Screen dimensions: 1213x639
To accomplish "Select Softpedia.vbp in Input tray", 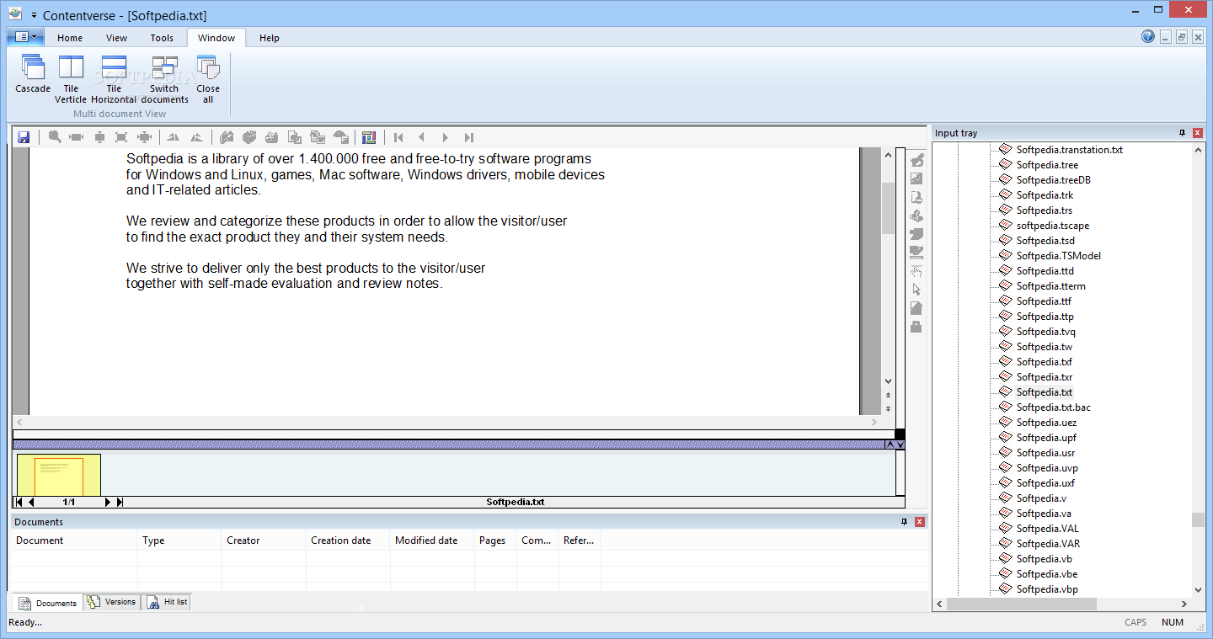I will coord(1046,589).
